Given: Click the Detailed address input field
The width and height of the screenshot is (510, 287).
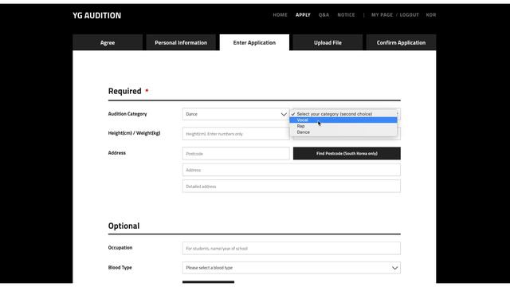Looking at the screenshot, I should coord(292,187).
